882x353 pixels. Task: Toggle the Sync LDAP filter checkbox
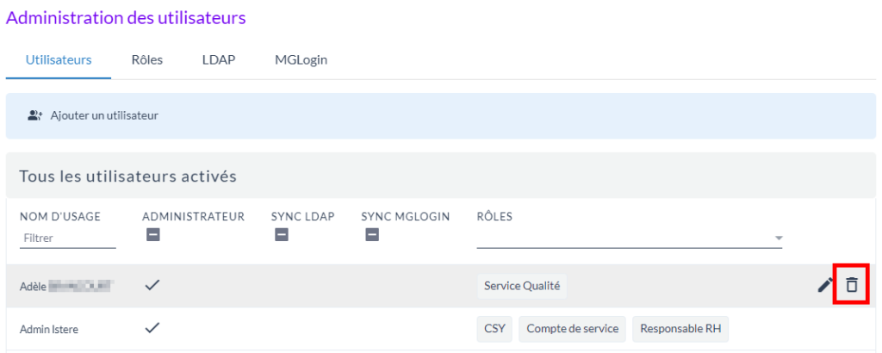[x=281, y=234]
